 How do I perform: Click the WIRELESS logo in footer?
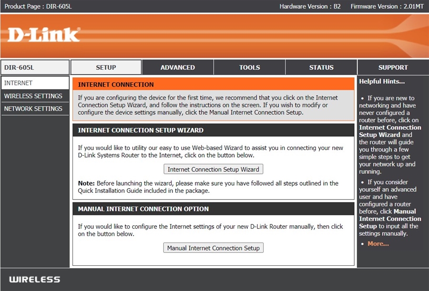35,279
